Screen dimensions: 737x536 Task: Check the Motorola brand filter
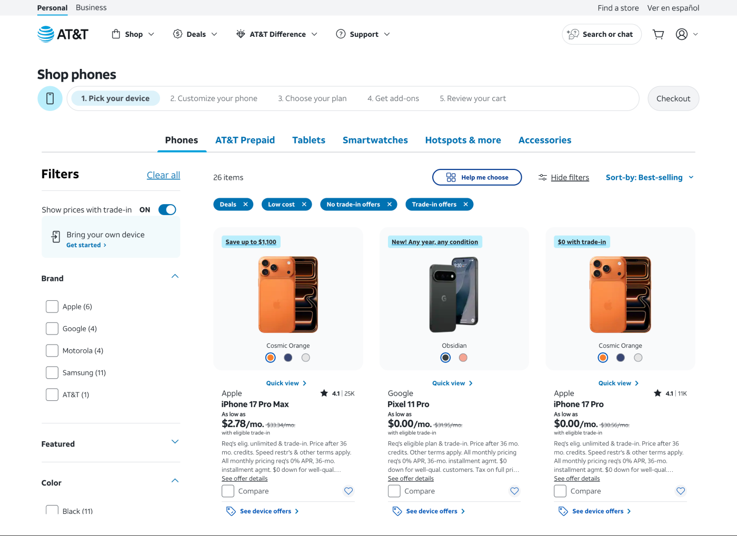52,351
